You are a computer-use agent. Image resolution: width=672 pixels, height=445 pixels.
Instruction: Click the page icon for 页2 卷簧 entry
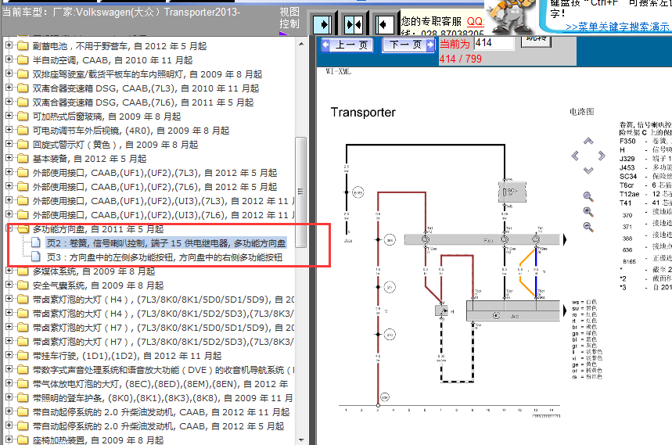point(36,243)
